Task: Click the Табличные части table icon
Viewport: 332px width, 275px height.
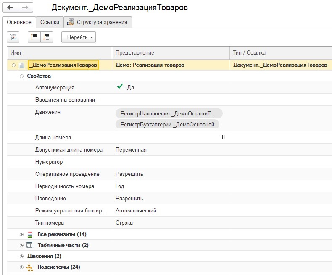Action: point(29,245)
